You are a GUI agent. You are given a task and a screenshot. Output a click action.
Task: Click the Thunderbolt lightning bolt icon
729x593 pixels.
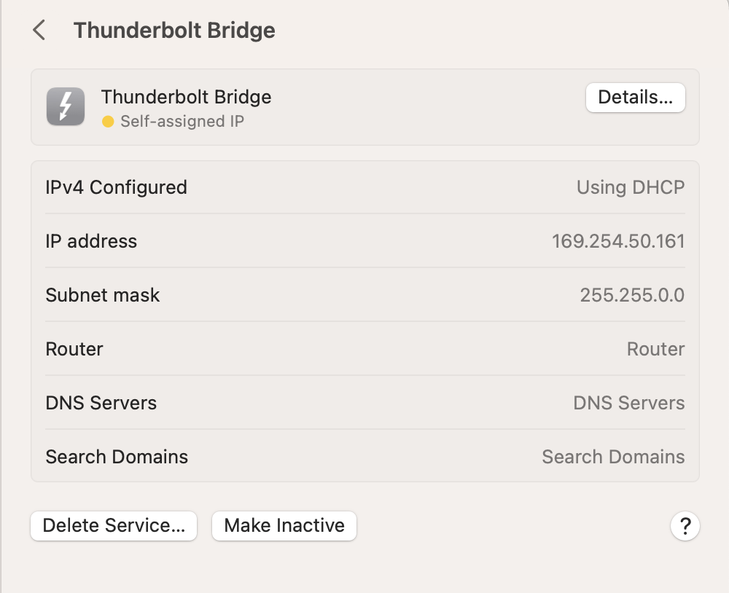[x=66, y=106]
